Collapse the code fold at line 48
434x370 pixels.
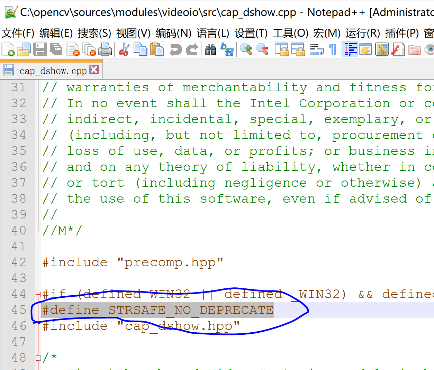pos(37,358)
